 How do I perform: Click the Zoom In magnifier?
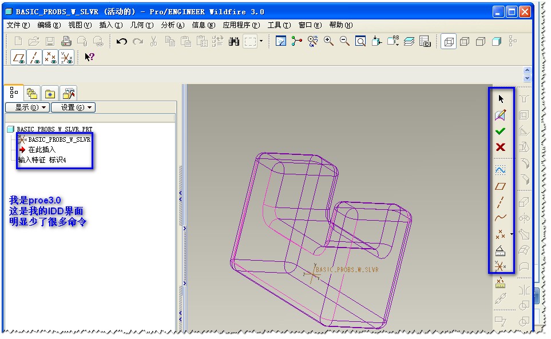[x=328, y=41]
